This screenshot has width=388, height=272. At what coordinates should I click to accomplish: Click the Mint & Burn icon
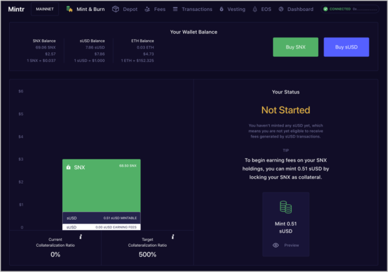click(70, 9)
